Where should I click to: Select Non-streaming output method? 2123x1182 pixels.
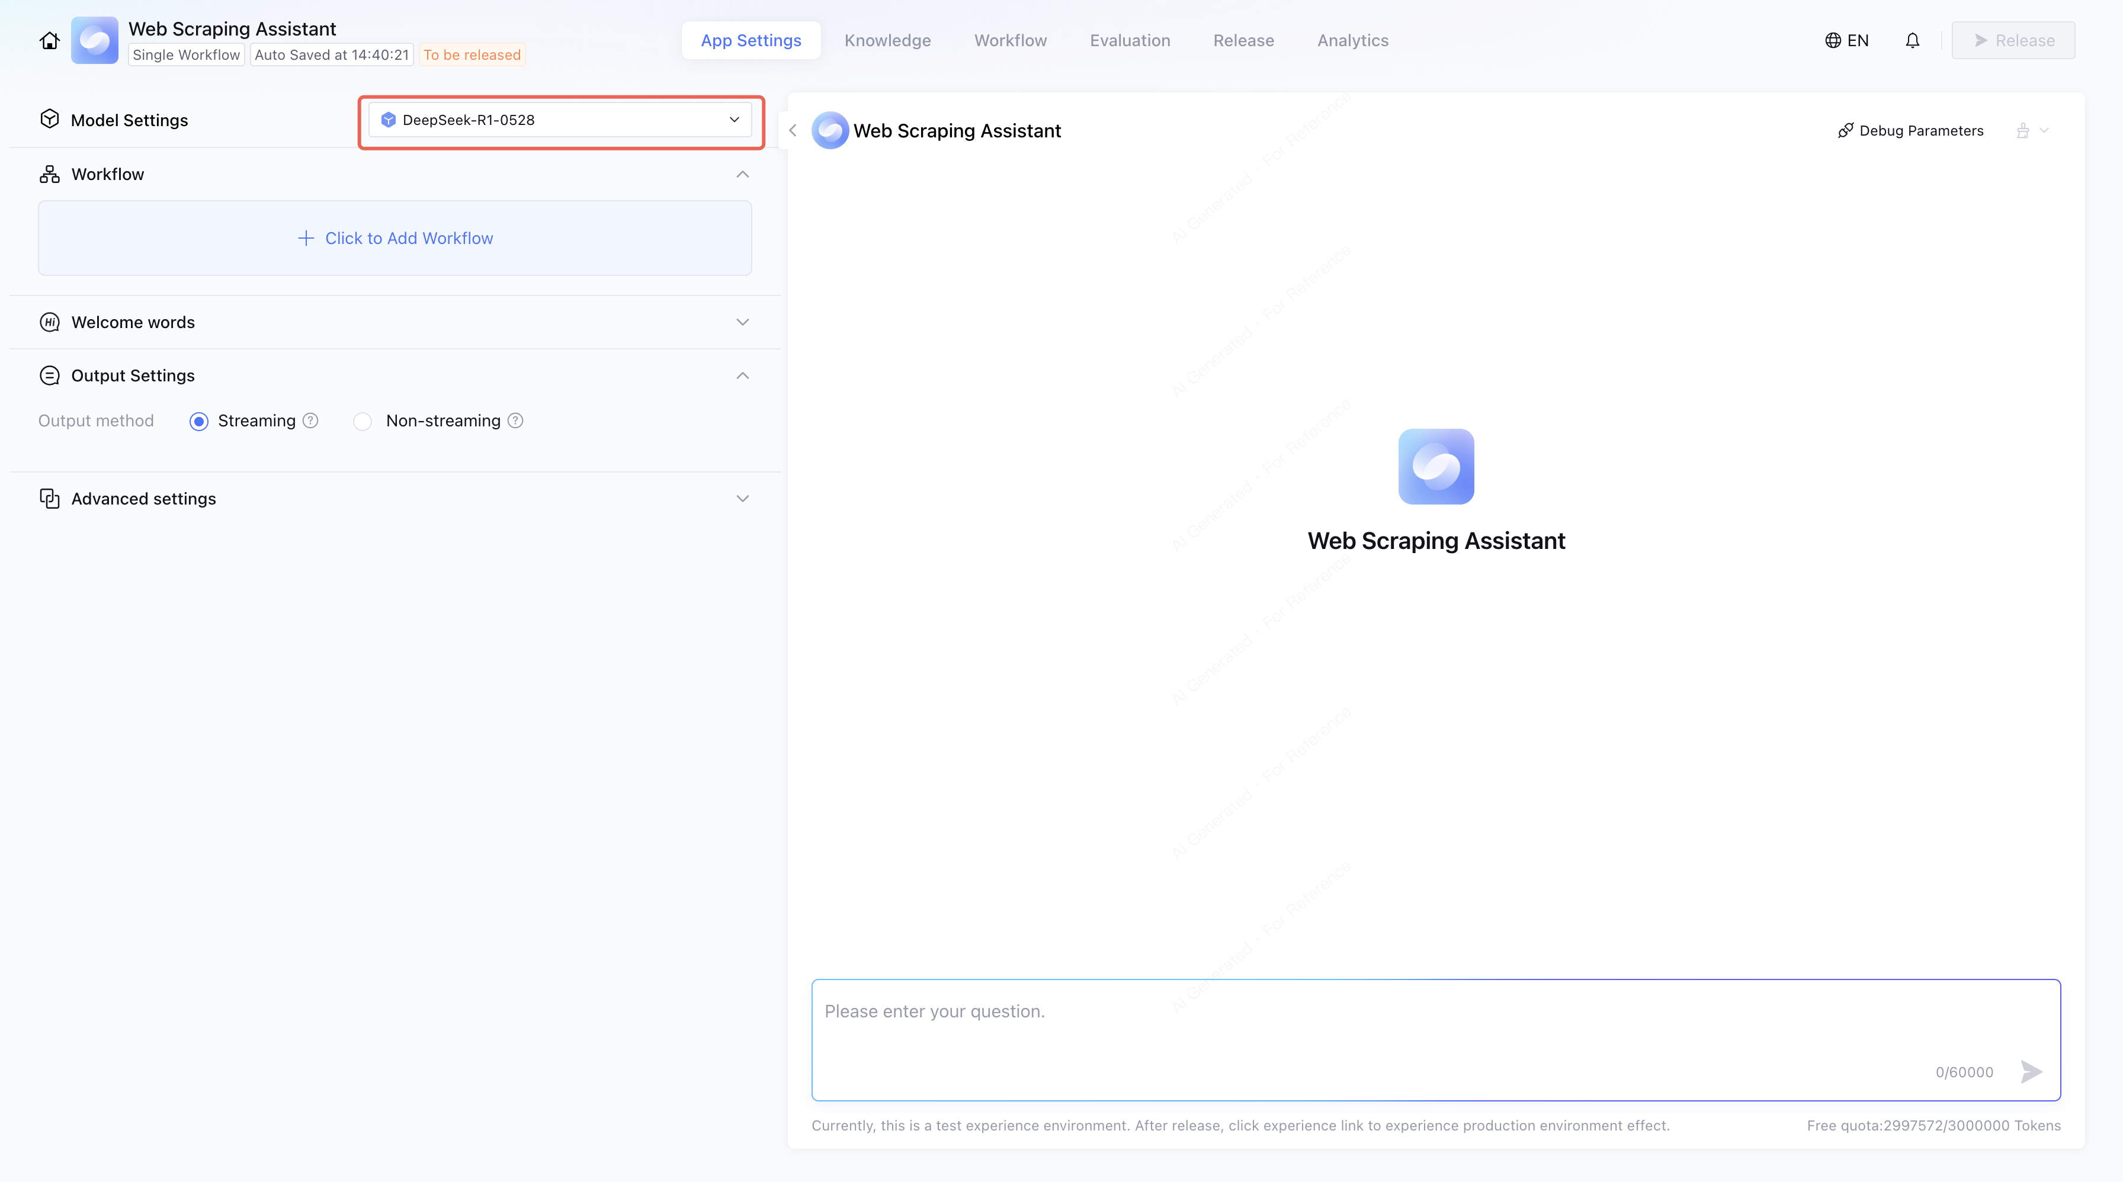click(x=363, y=422)
